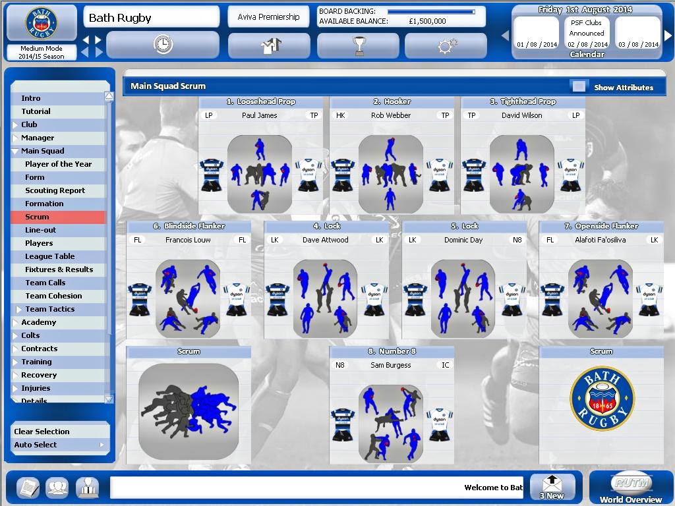Expand the Training tree item
Image resolution: width=675 pixels, height=506 pixels.
[x=16, y=362]
